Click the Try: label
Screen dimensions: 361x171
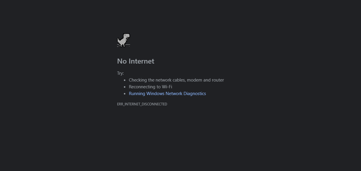pos(120,73)
